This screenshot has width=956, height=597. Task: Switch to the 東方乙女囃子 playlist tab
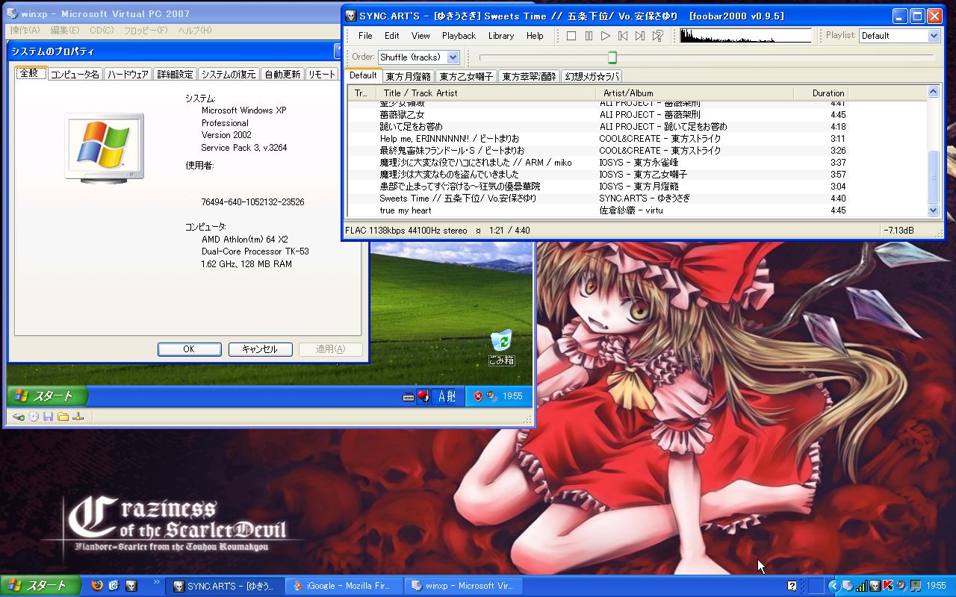466,76
